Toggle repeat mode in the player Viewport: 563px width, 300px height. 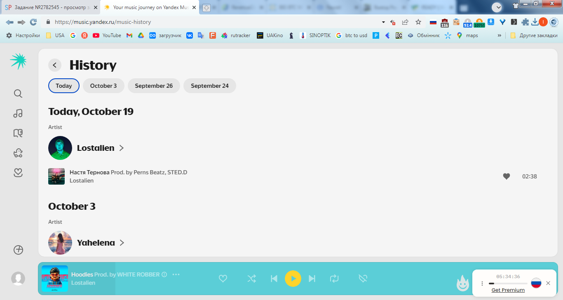click(x=334, y=279)
